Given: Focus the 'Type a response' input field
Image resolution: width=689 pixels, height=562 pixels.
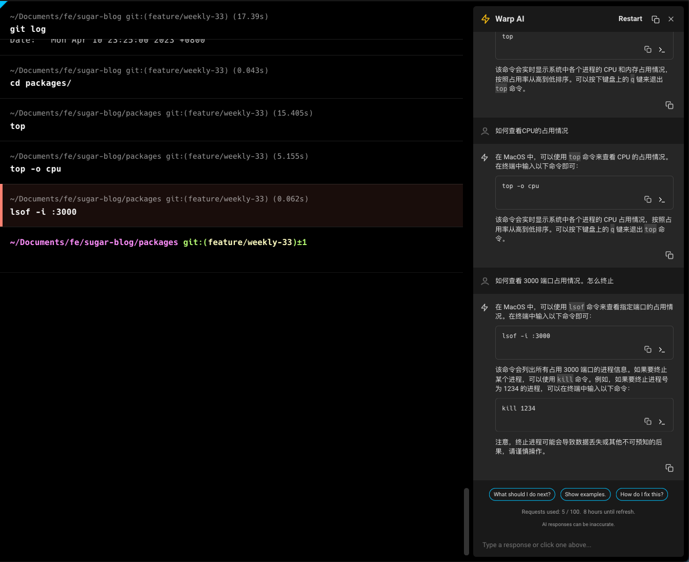Looking at the screenshot, I should (x=578, y=545).
